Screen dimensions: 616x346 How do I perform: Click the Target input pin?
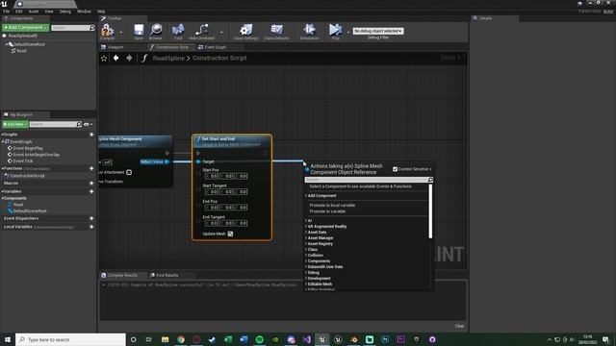click(x=198, y=161)
